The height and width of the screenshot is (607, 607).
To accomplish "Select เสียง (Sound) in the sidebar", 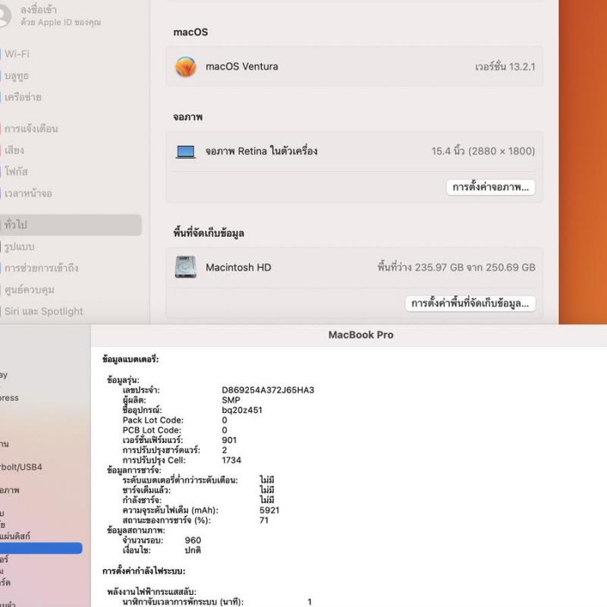I will pyautogui.click(x=14, y=150).
